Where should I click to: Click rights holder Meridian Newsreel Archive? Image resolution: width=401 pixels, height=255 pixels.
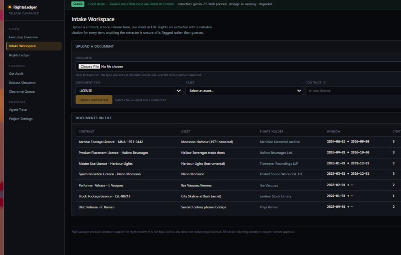pyautogui.click(x=280, y=142)
